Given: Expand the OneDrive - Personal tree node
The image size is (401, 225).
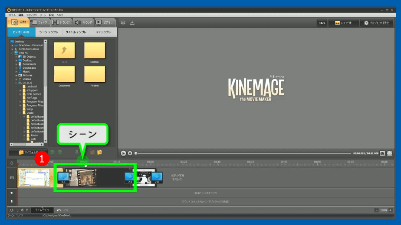Looking at the screenshot, I should pos(12,45).
